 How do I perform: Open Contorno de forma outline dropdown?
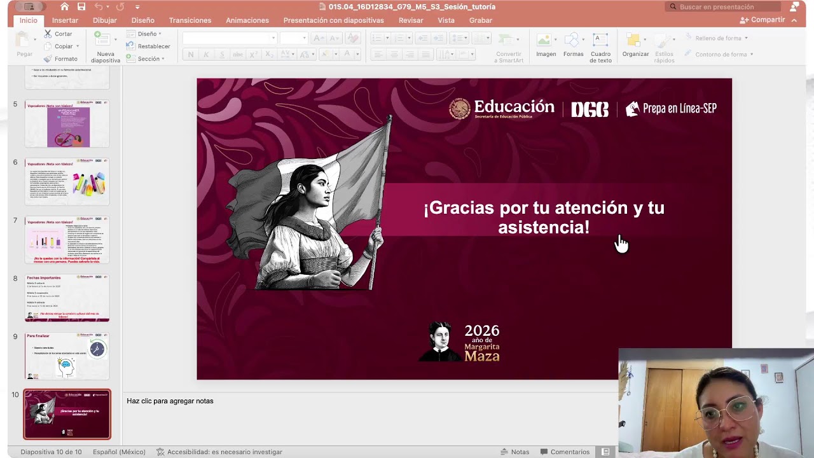(x=720, y=54)
